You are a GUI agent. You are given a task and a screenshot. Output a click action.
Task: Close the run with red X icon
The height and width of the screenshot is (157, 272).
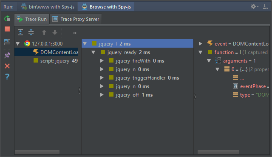(x=7, y=66)
